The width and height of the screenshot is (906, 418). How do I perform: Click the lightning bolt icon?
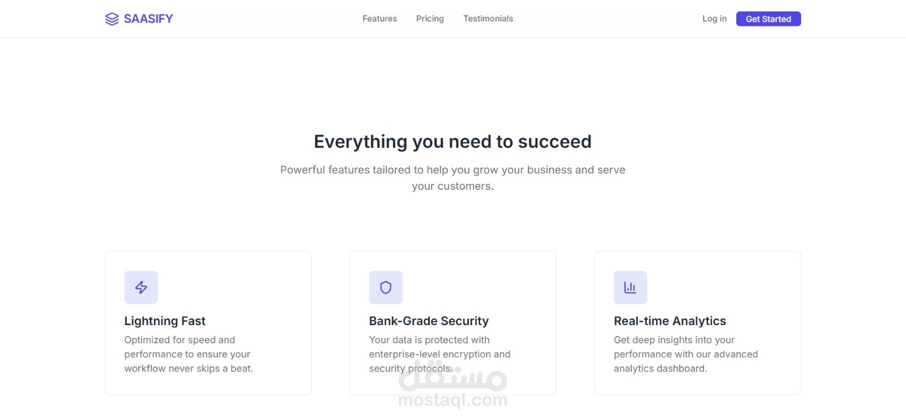click(141, 288)
